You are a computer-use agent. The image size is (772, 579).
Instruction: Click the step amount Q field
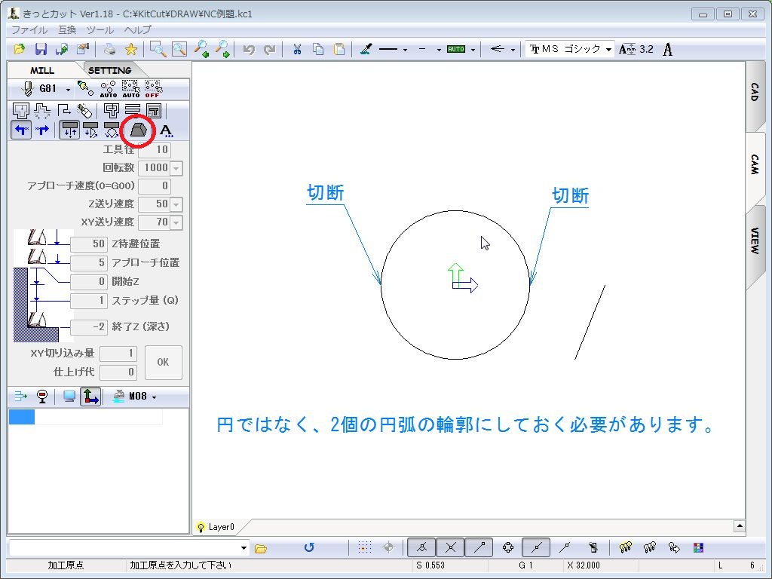(x=89, y=301)
